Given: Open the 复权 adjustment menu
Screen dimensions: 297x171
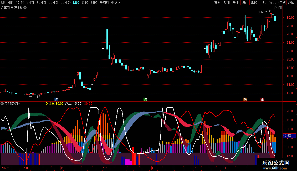Looking at the screenshot, I should [x=217, y=2].
